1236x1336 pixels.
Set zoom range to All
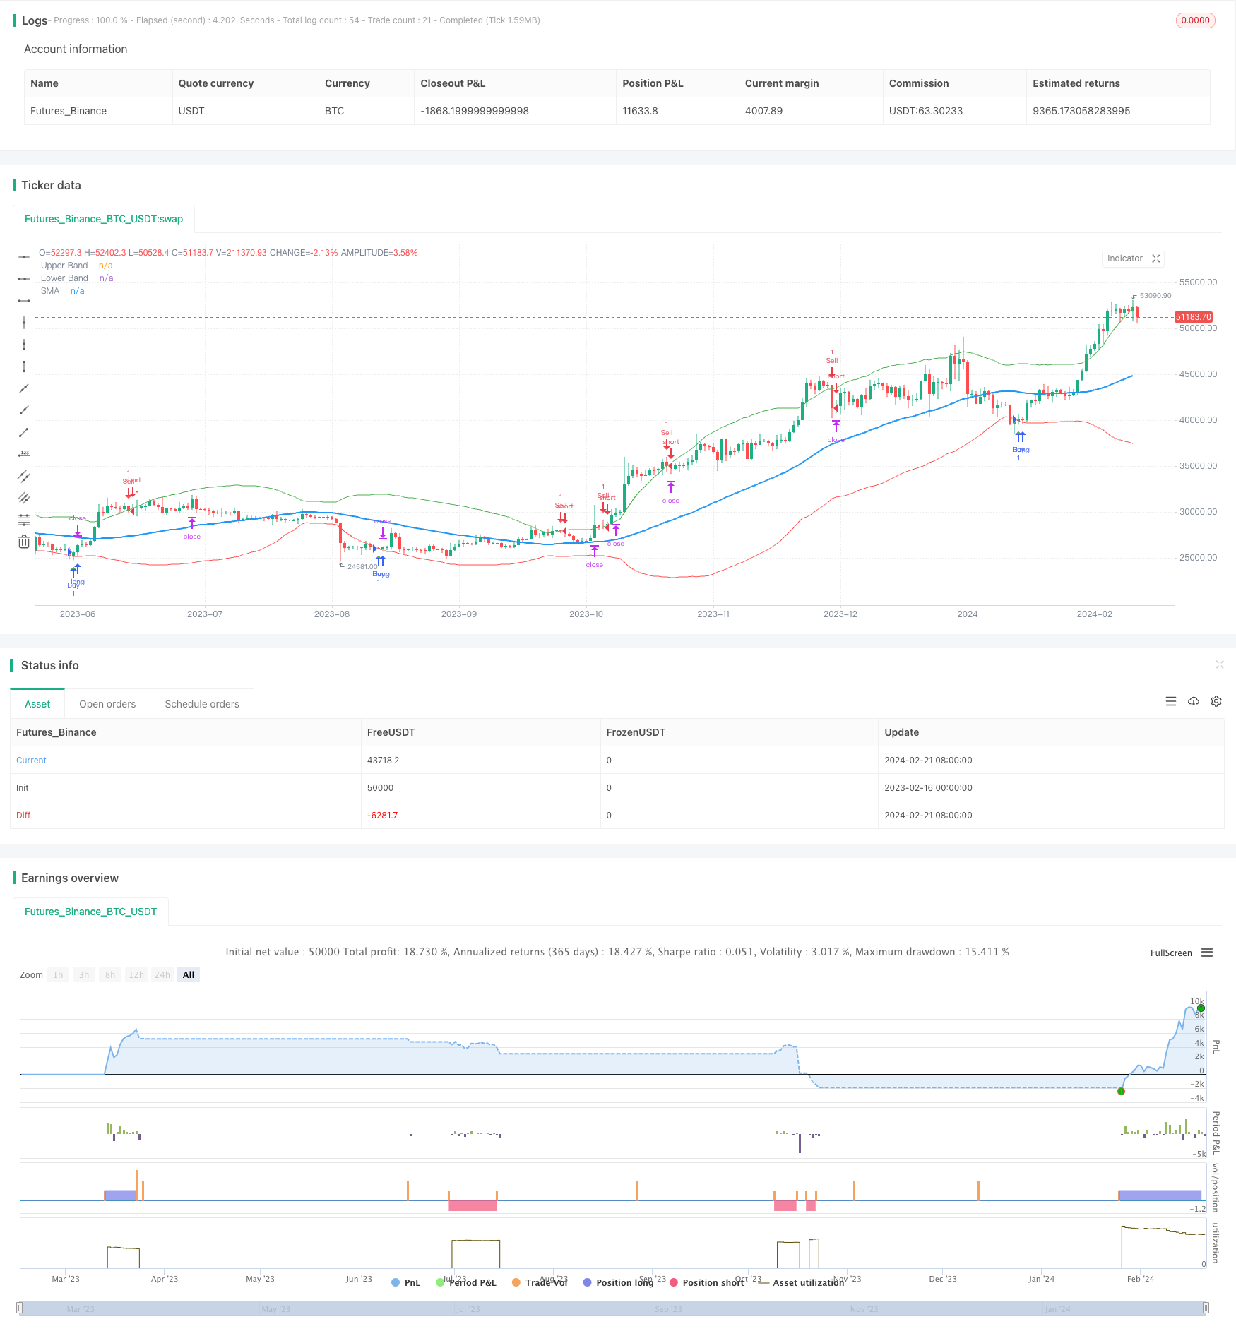(x=189, y=974)
